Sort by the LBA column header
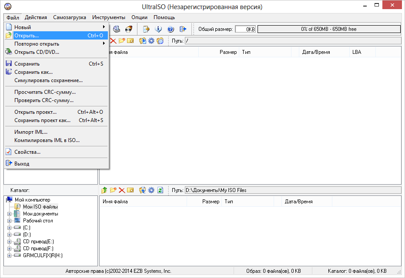 point(362,52)
